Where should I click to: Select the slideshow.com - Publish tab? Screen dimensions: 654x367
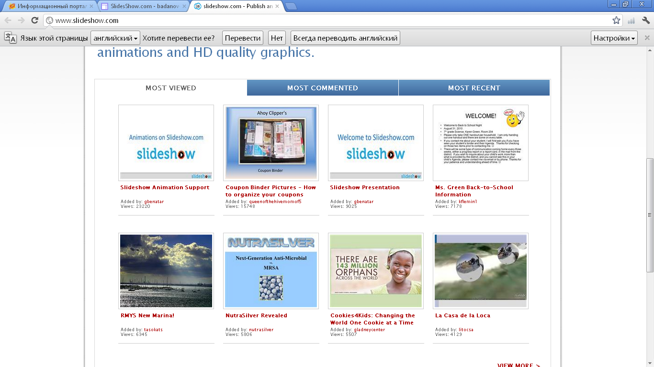point(237,7)
